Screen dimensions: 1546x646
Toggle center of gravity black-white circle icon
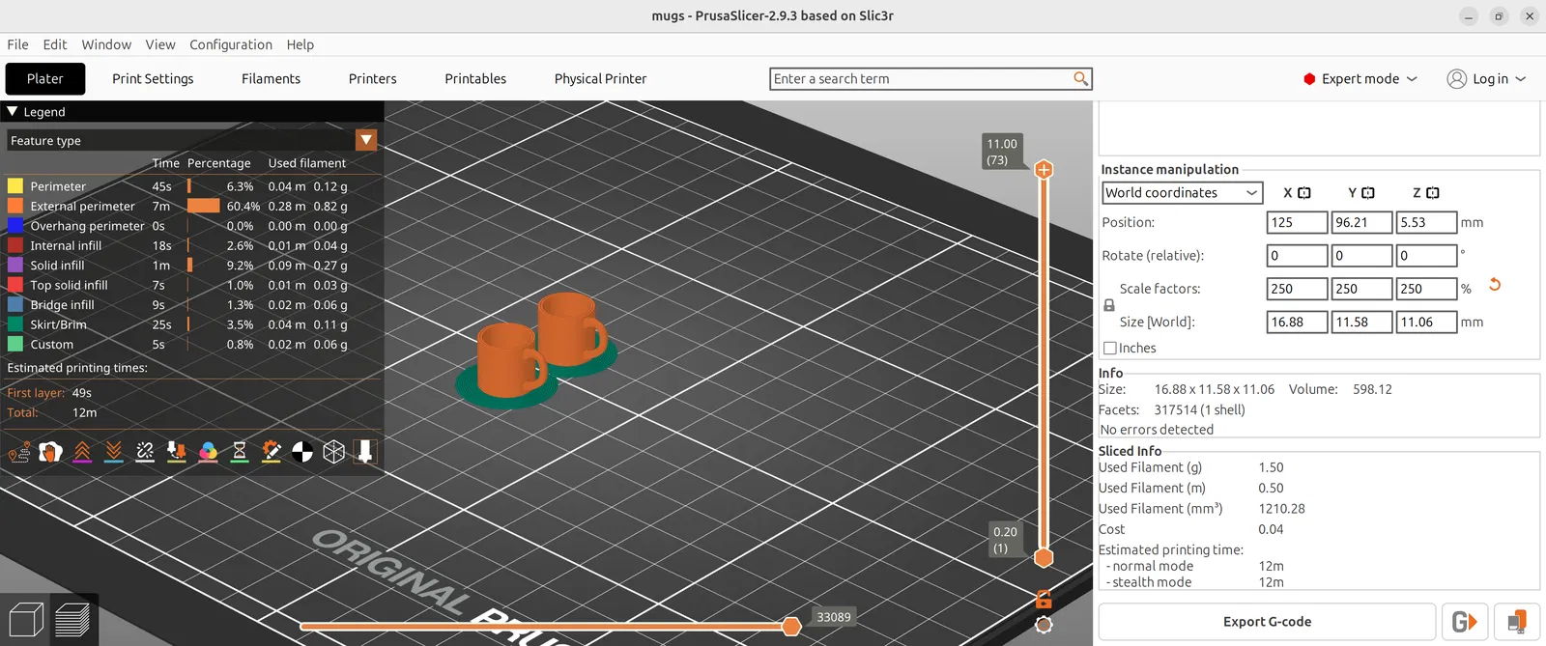coord(302,452)
